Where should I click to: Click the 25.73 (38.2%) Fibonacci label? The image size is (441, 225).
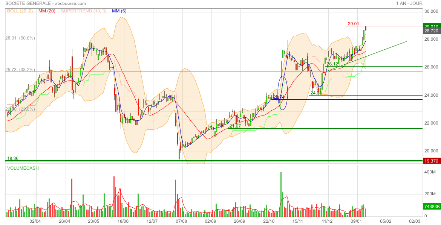pyautogui.click(x=20, y=69)
